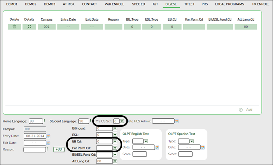Open OLPT Spanish Test date calendar

203,147
